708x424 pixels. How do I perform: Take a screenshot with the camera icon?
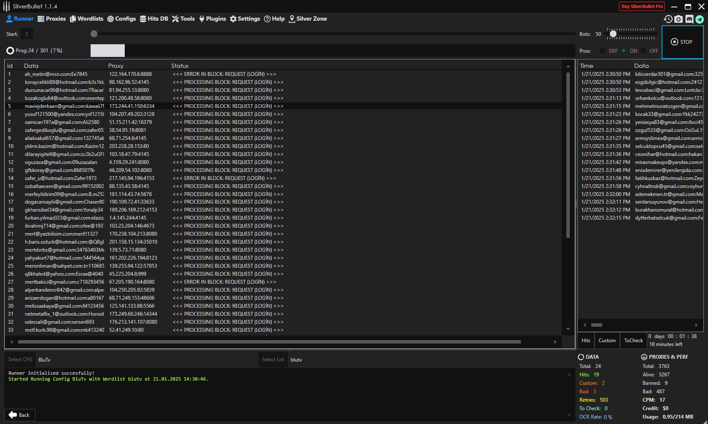point(678,19)
